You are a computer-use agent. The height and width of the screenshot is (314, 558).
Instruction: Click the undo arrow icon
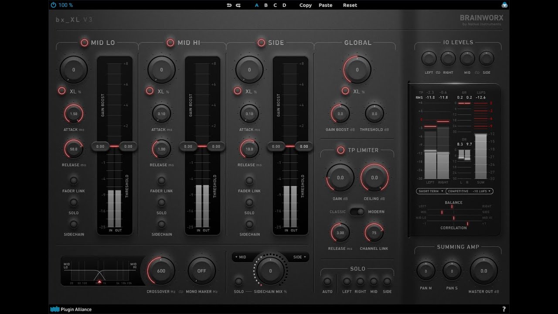click(229, 5)
